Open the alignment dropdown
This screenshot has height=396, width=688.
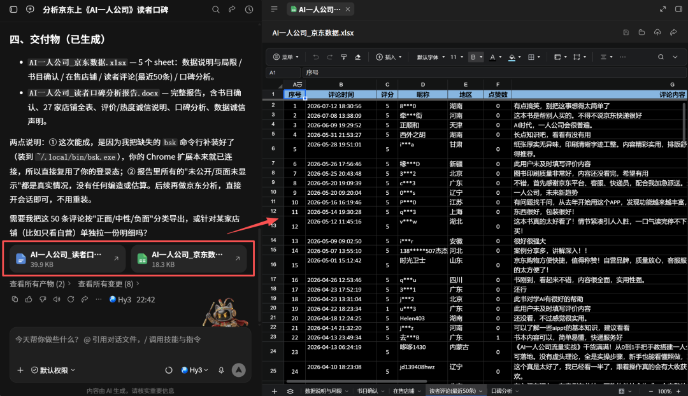click(x=606, y=57)
